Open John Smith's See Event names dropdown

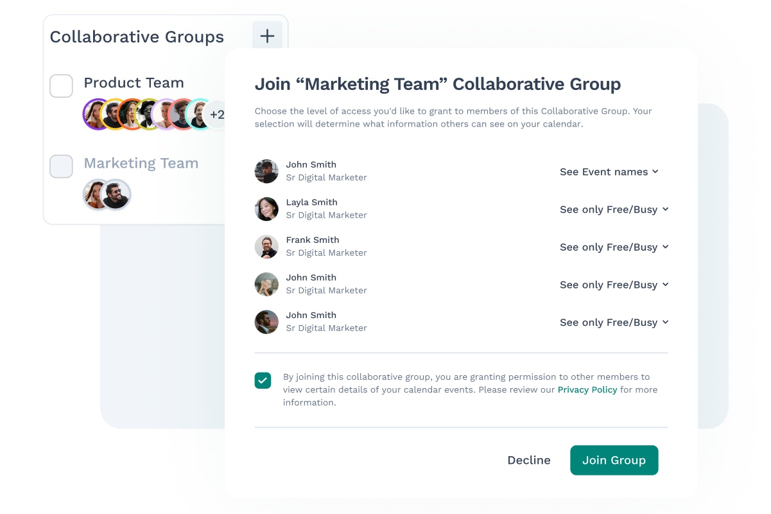(x=609, y=172)
